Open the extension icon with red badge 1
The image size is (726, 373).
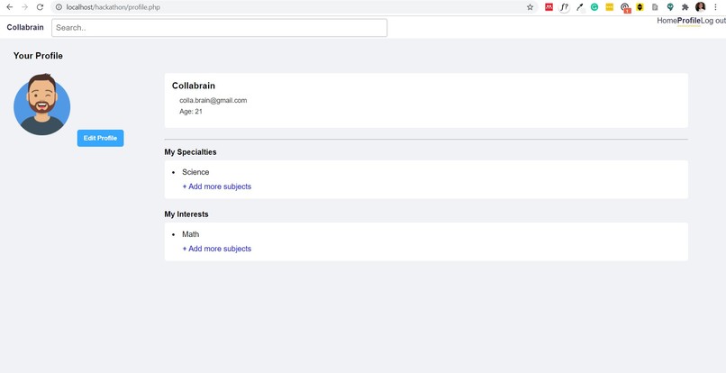point(625,7)
